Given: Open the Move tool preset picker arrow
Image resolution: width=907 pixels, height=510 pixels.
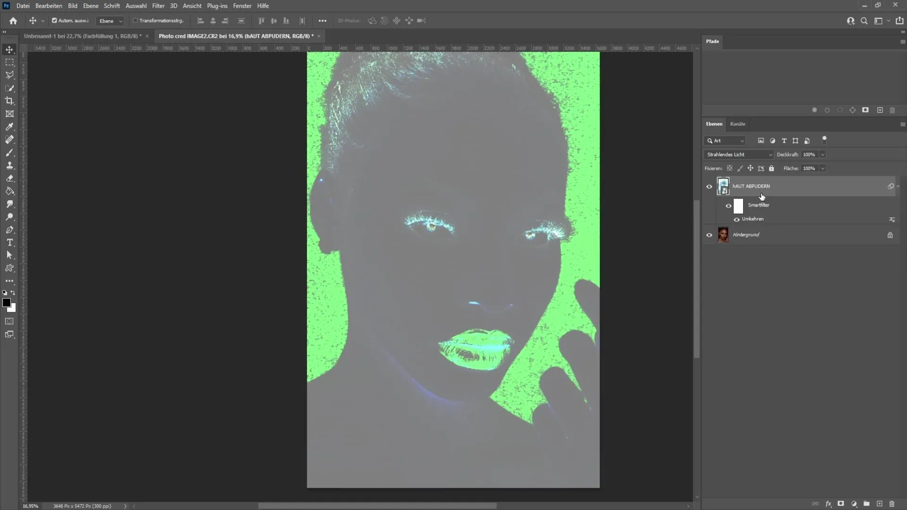Looking at the screenshot, I should tap(43, 21).
